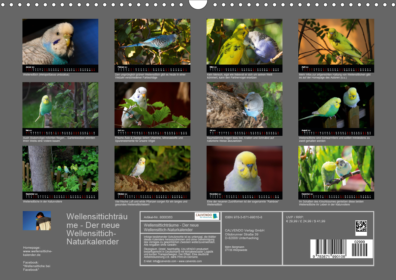
Task: Select the Juli photo of the budgie on a tree trunk
Action: point(245,105)
